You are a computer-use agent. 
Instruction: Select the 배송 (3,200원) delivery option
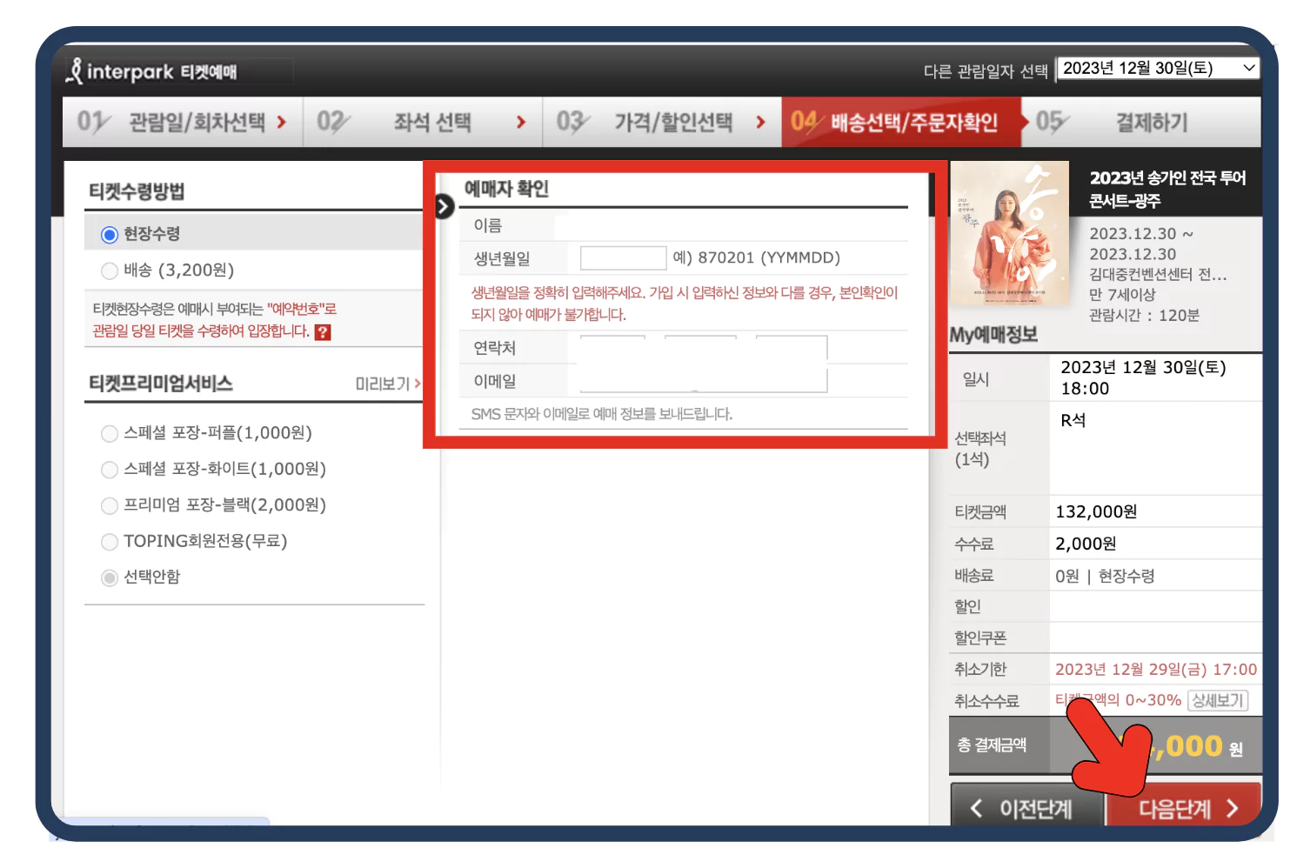click(110, 270)
